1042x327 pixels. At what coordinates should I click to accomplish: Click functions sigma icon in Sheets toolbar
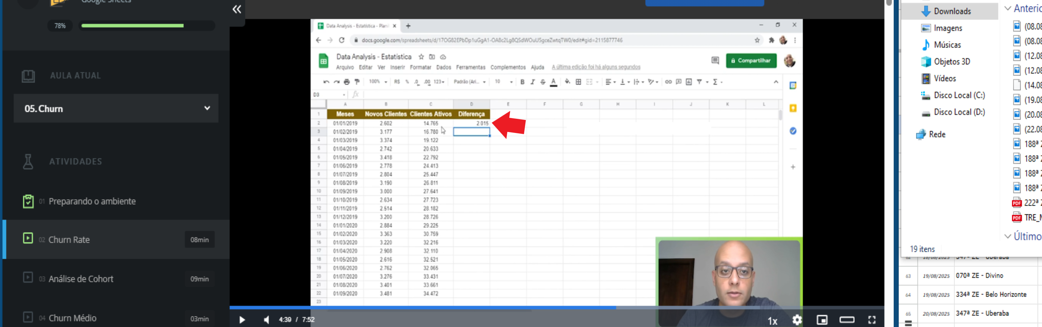pos(715,82)
